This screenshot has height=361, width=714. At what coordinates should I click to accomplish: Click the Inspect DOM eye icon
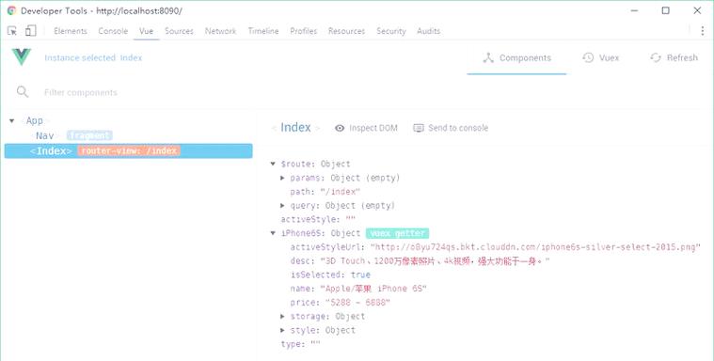pos(340,129)
